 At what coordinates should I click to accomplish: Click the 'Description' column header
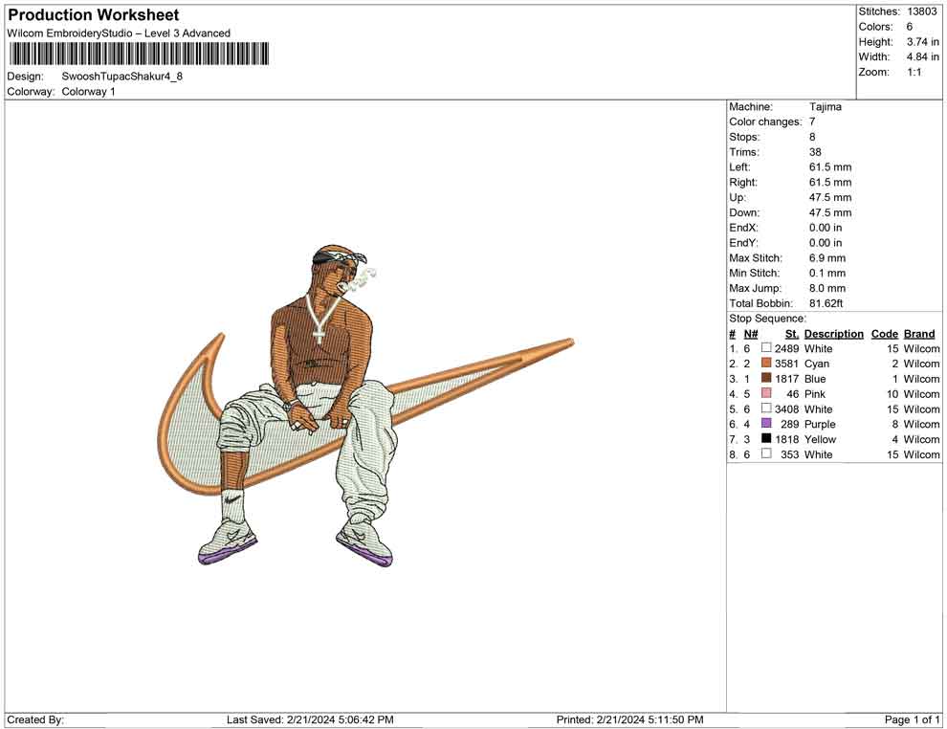click(834, 333)
